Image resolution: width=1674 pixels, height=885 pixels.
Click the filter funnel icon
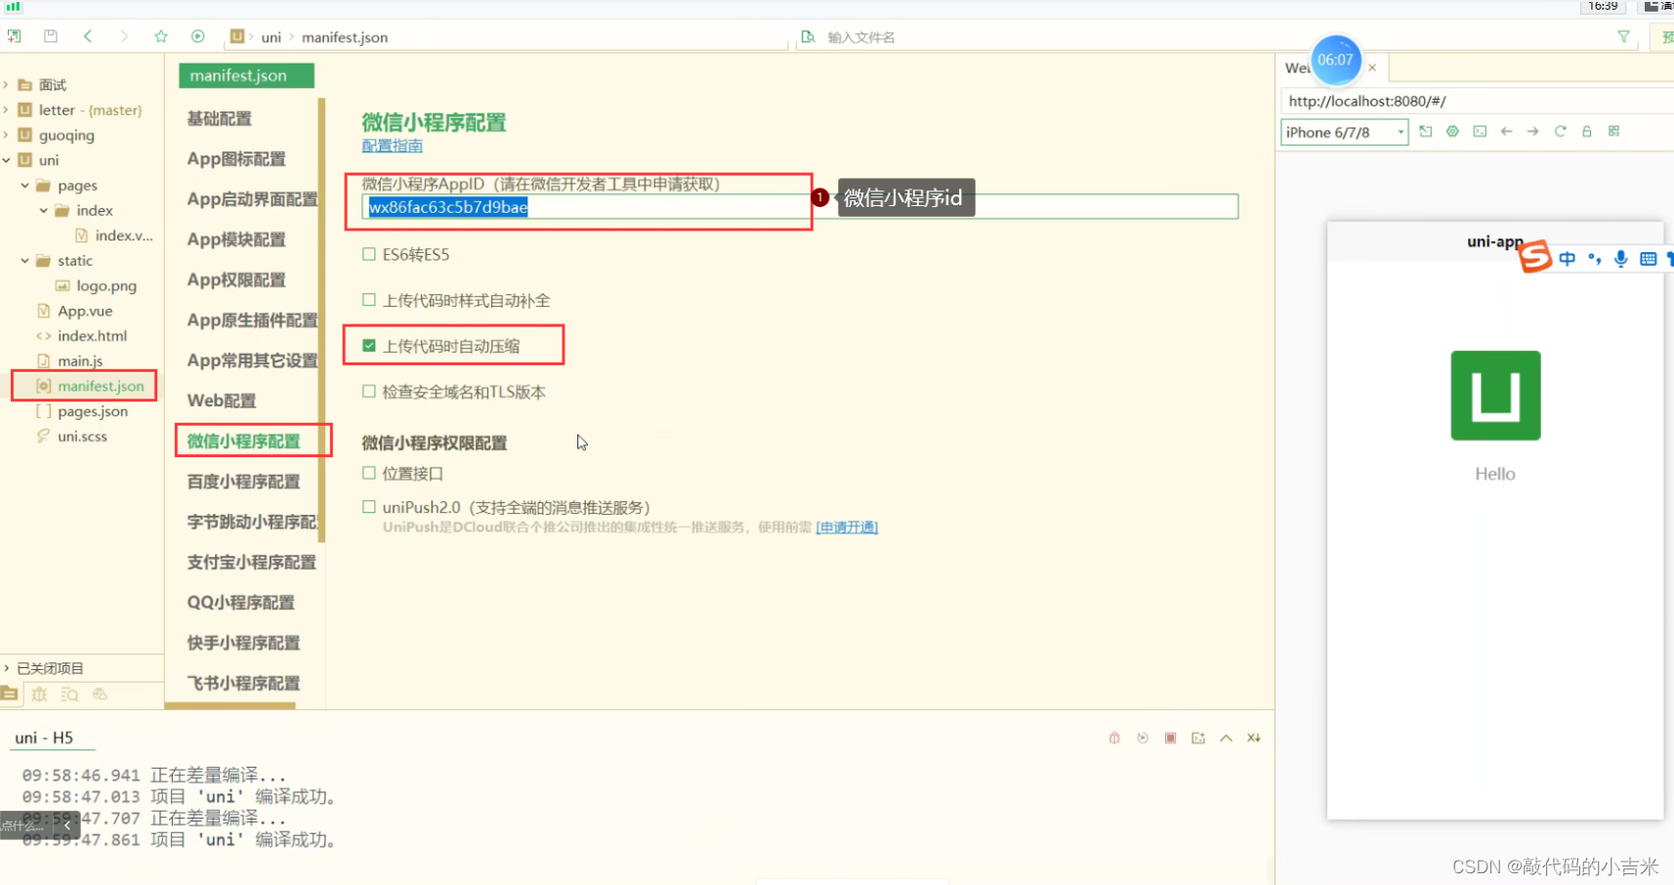pos(1623,36)
